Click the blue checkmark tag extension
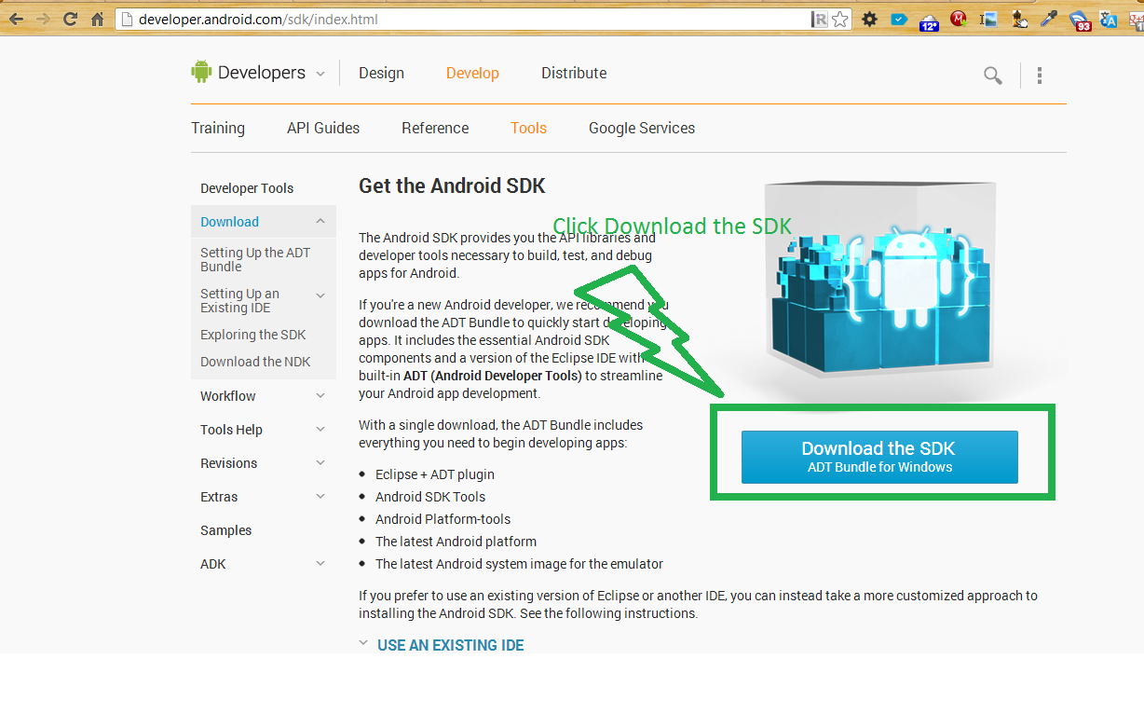1144x714 pixels. tap(899, 19)
